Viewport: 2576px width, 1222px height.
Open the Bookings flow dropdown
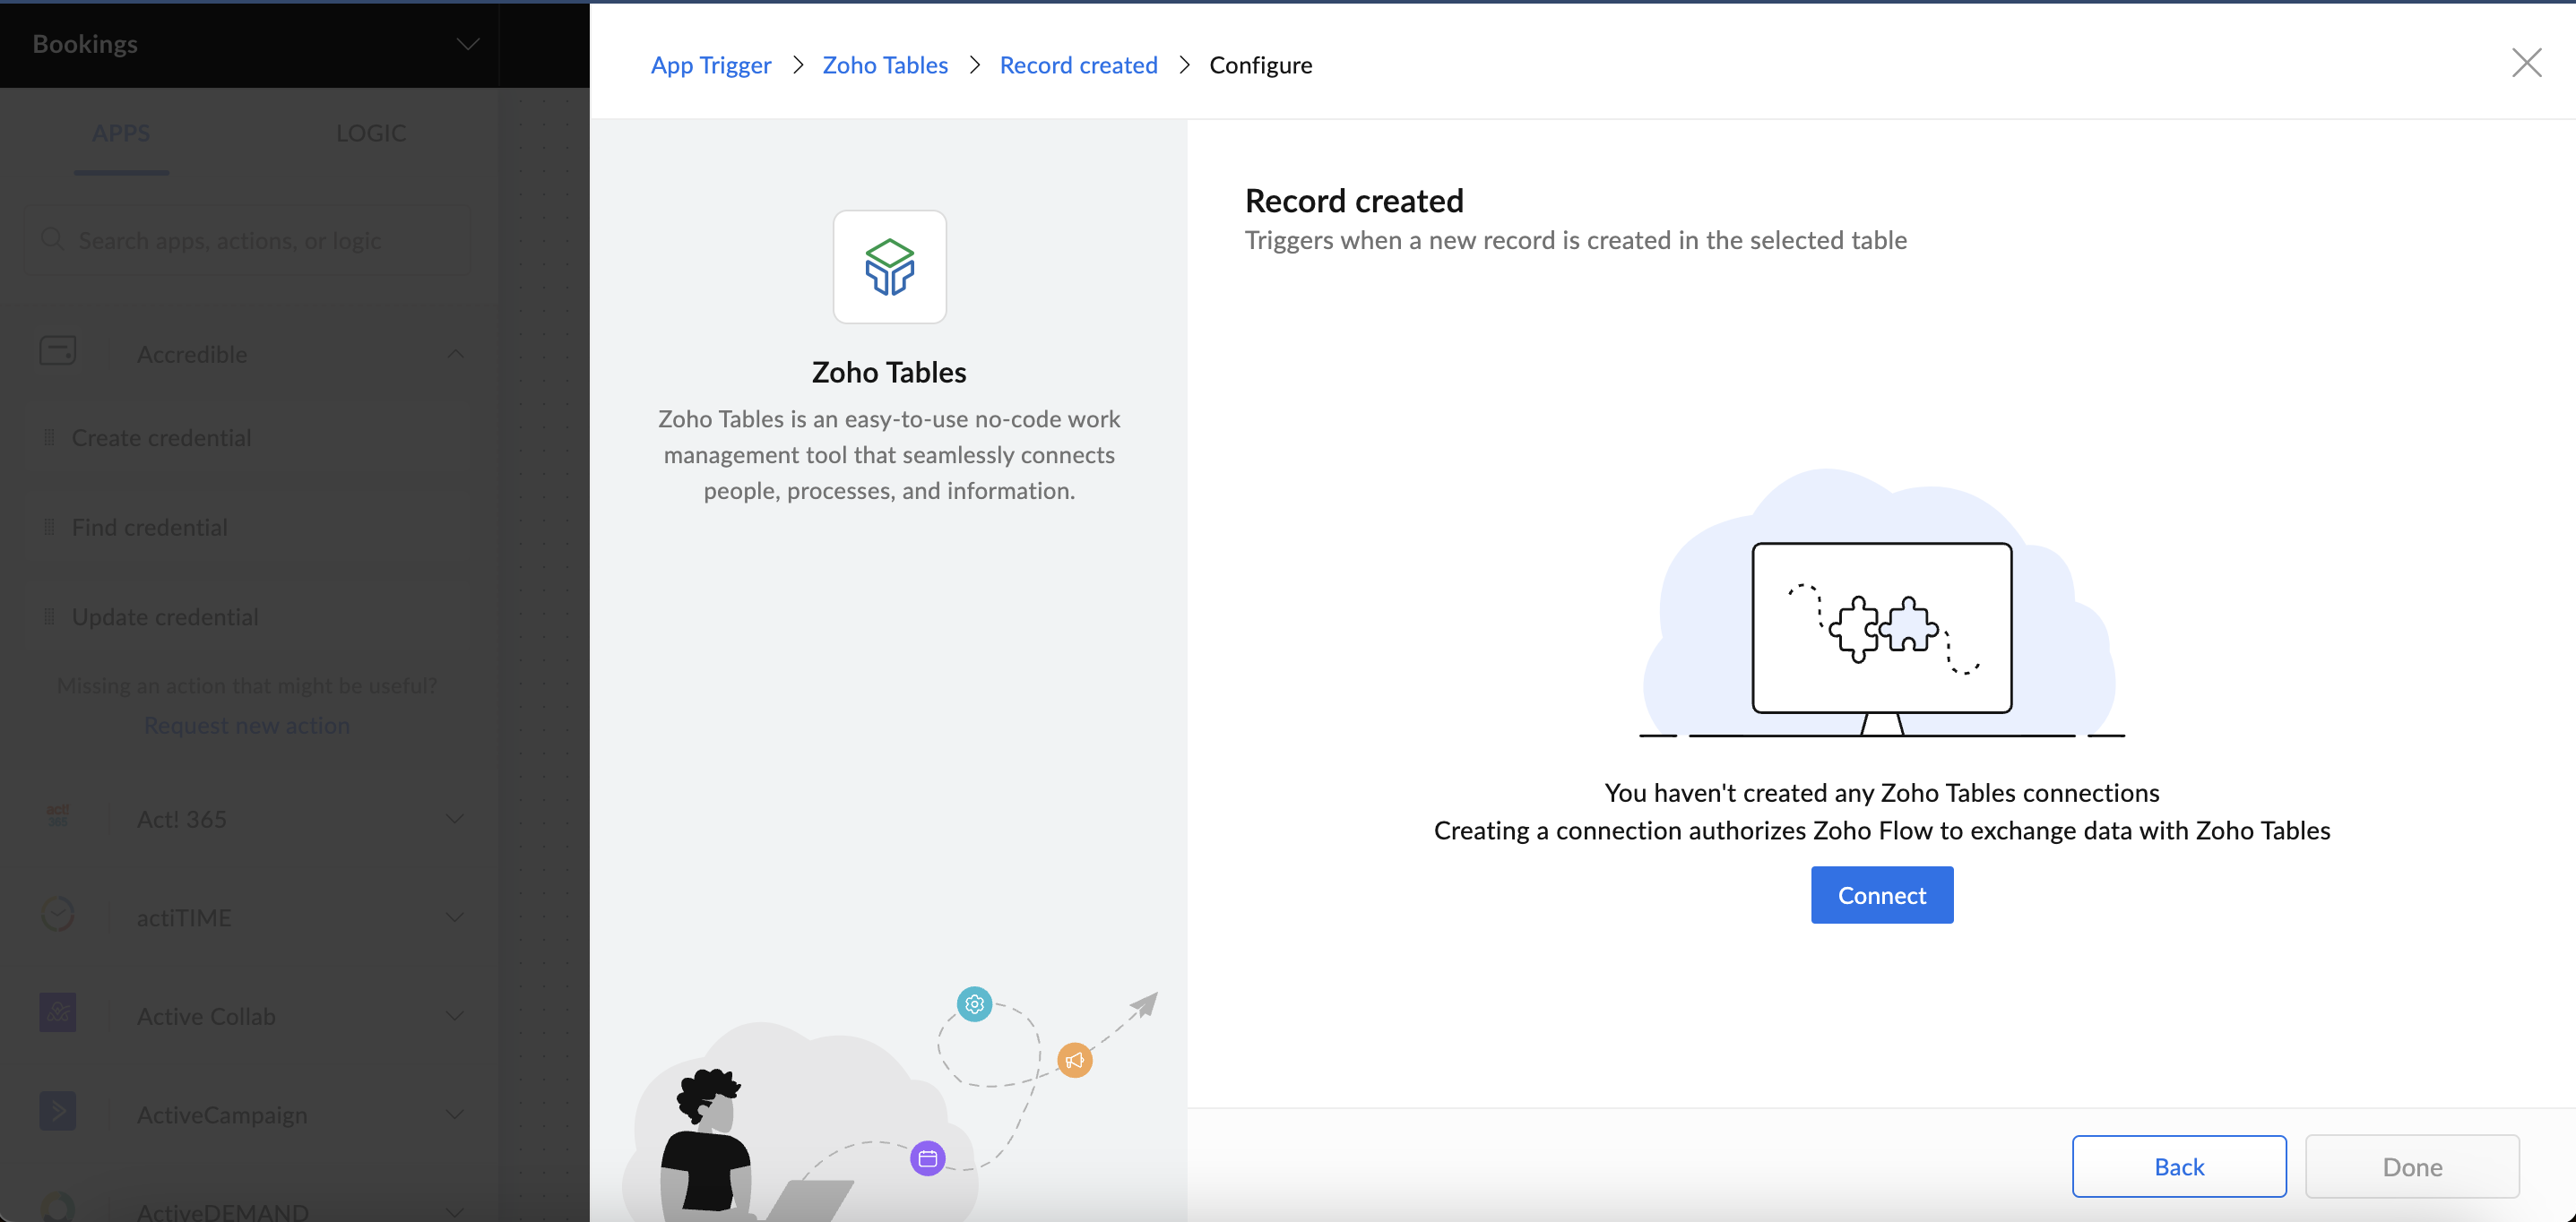pos(467,44)
